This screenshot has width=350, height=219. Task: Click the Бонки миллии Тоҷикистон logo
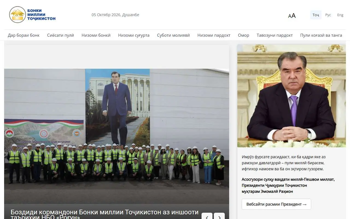click(x=33, y=15)
